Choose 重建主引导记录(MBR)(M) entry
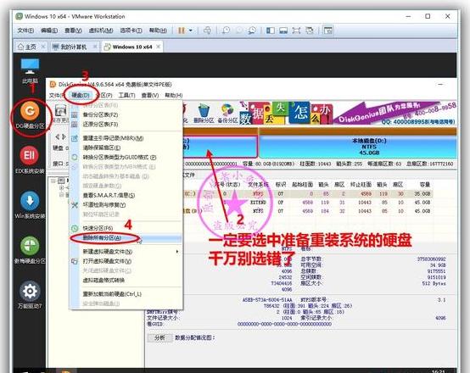 (126, 138)
